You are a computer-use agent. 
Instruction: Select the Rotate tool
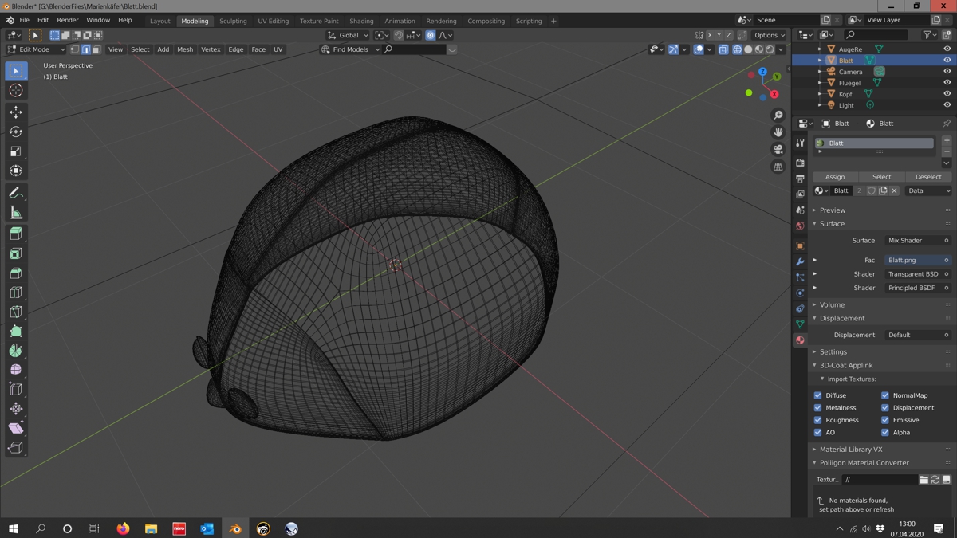(x=16, y=132)
